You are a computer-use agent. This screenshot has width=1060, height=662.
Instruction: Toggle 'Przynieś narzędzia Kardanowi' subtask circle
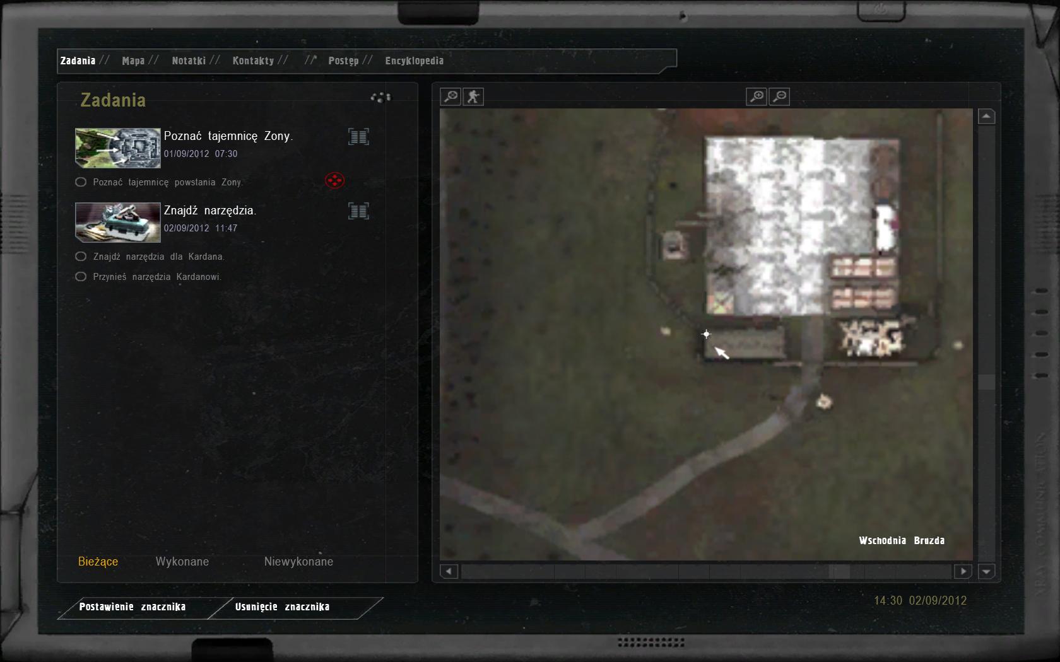81,277
